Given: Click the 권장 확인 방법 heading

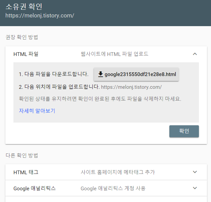Looking at the screenshot, I should coord(22,37).
